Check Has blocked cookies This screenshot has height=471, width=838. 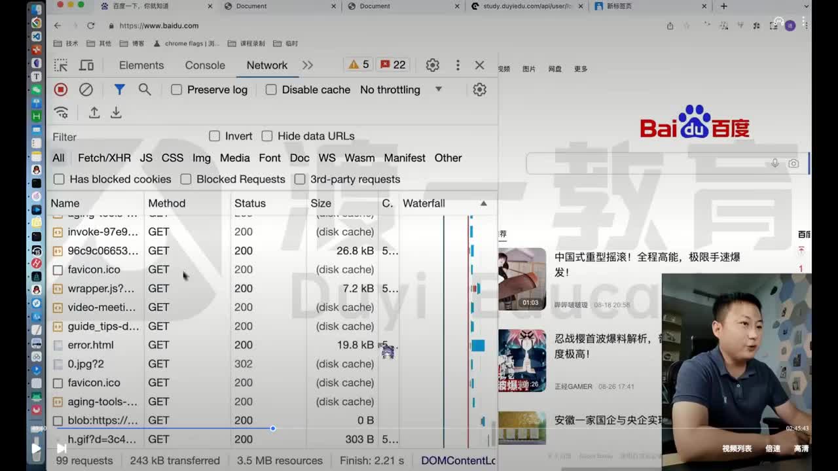[x=59, y=179]
